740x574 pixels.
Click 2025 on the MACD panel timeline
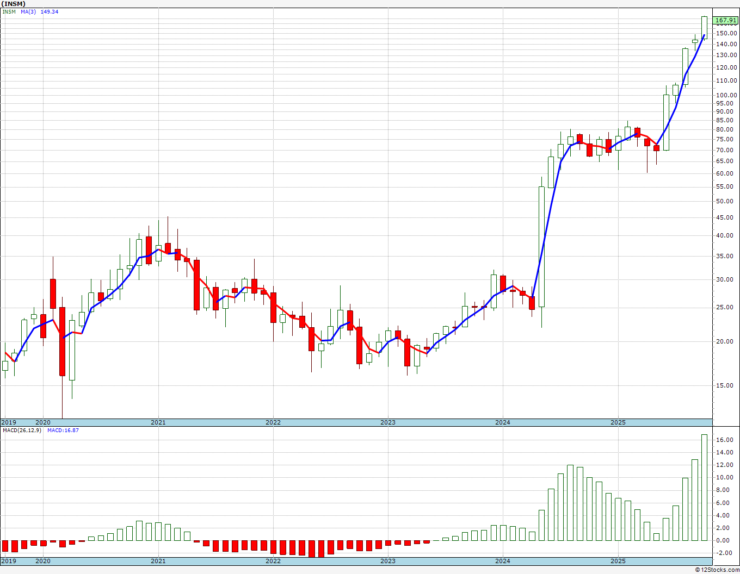tap(618, 561)
